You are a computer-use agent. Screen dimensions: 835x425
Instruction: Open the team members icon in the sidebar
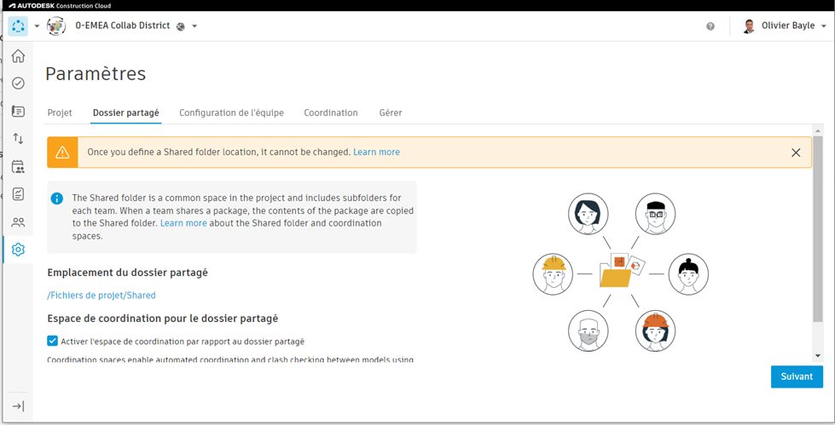pos(18,221)
